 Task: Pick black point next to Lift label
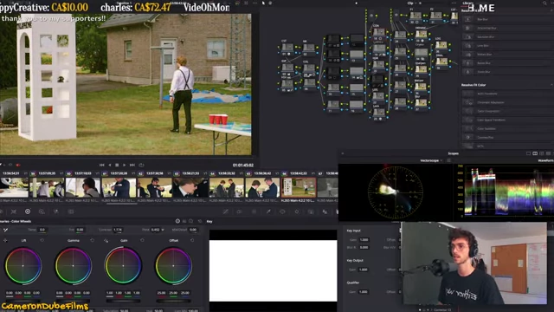(x=5, y=241)
